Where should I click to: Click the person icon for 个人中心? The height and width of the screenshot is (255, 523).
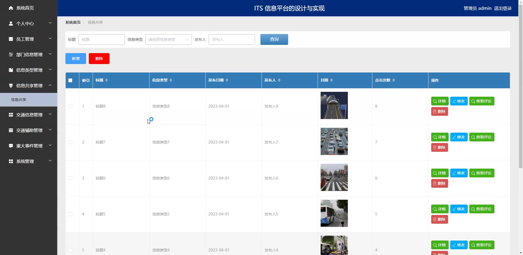(x=11, y=24)
